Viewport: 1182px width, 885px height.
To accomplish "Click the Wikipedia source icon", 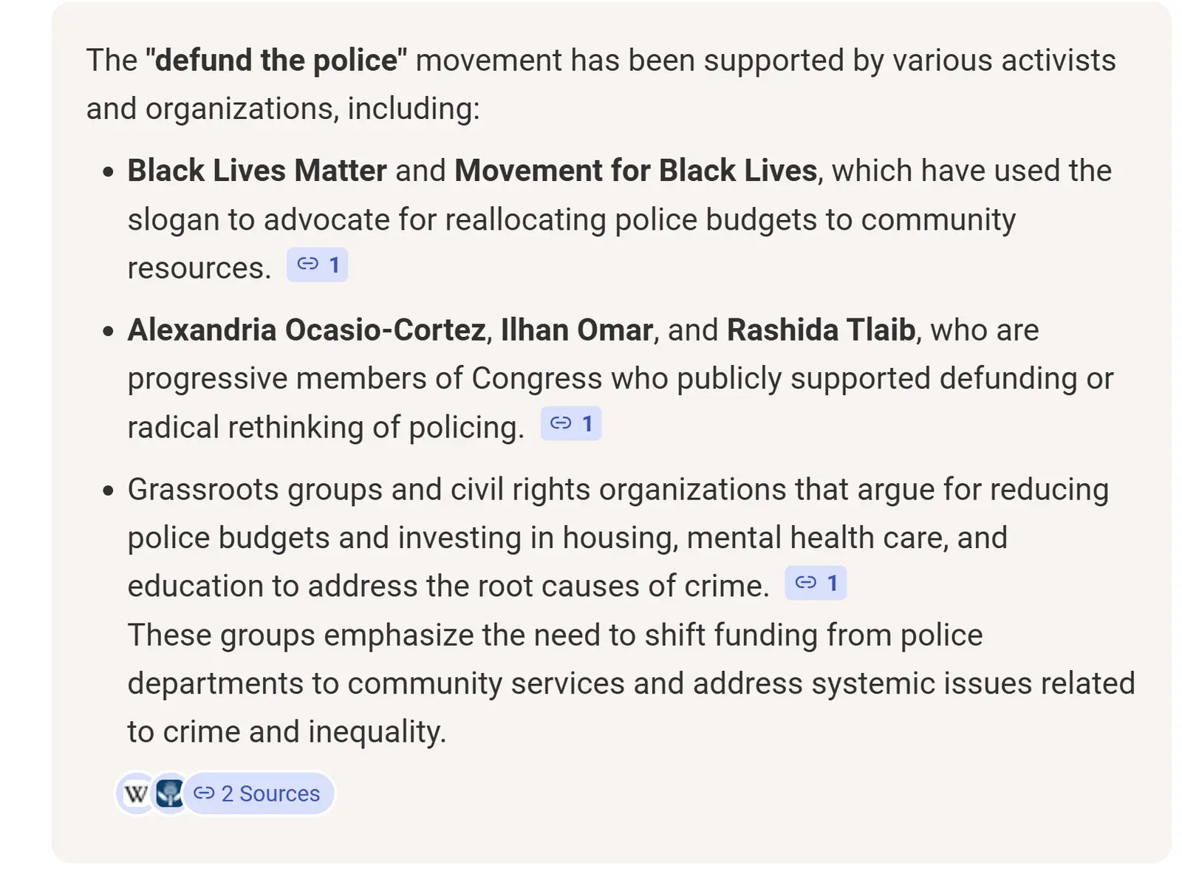I will (136, 794).
